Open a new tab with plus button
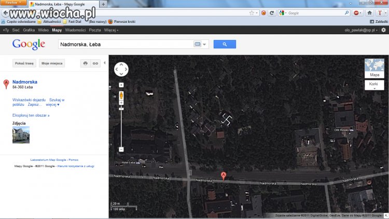The height and width of the screenshot is (219, 389). 103,4
